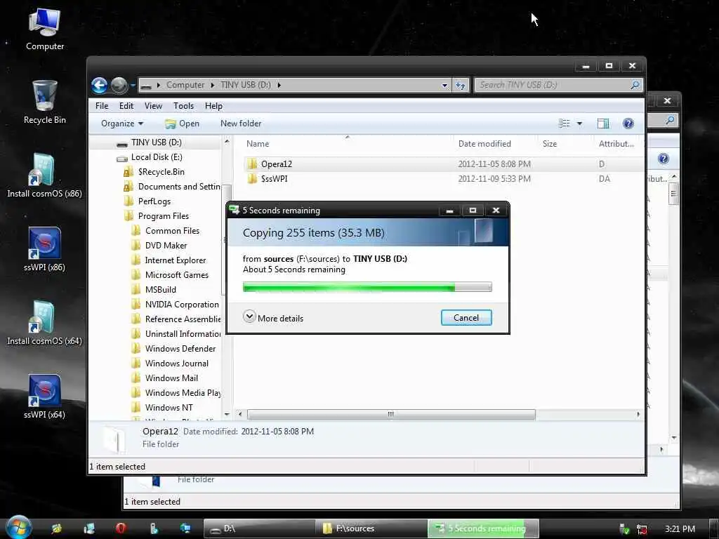The width and height of the screenshot is (719, 539).
Task: Select the TINY USB (D:) drive in tree
Action: click(x=156, y=142)
